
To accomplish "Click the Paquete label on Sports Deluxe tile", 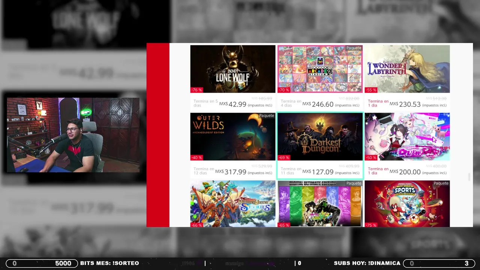I will tap(441, 183).
